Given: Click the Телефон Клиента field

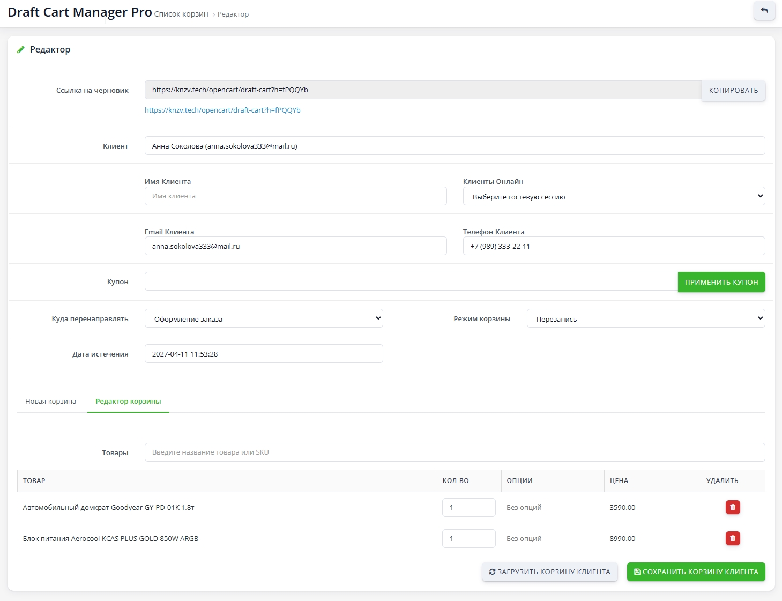Looking at the screenshot, I should 613,247.
